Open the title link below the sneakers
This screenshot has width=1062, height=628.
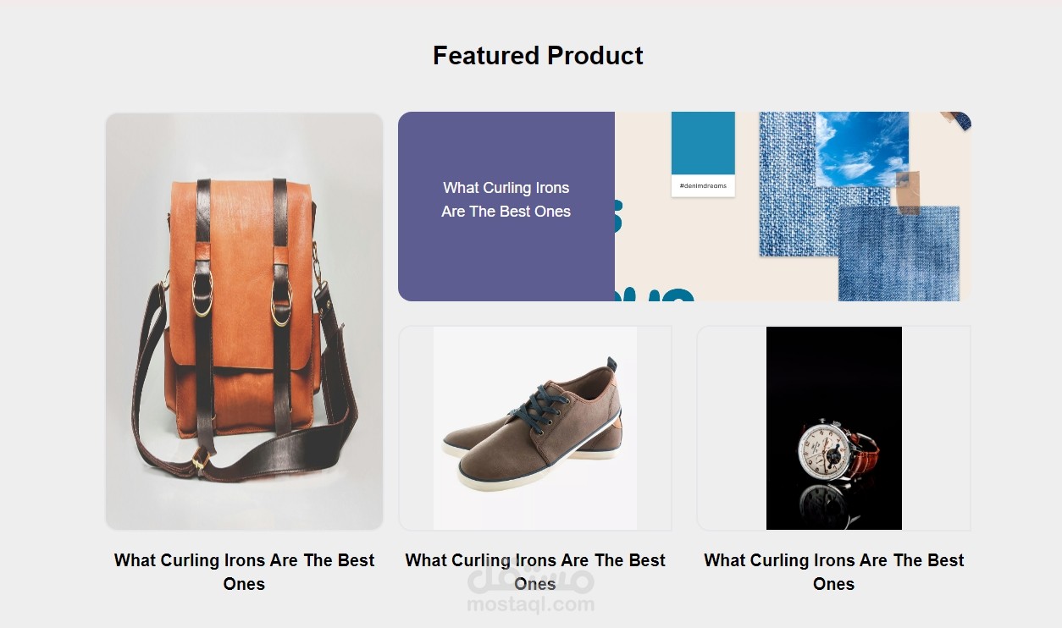click(534, 561)
